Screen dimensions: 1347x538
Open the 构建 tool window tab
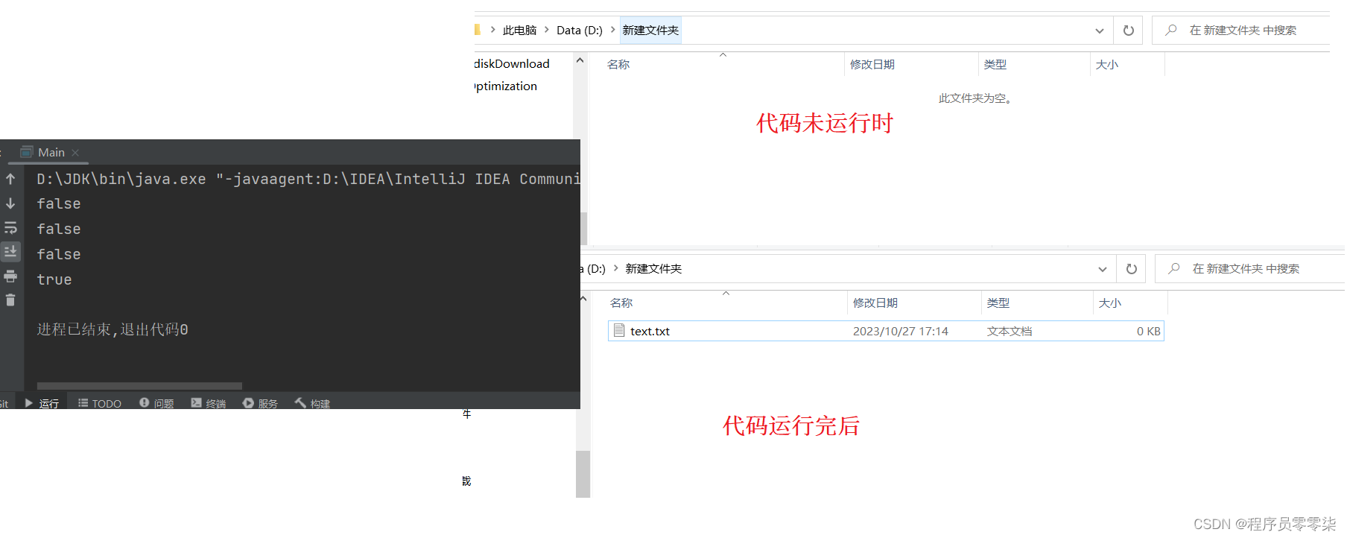click(312, 403)
